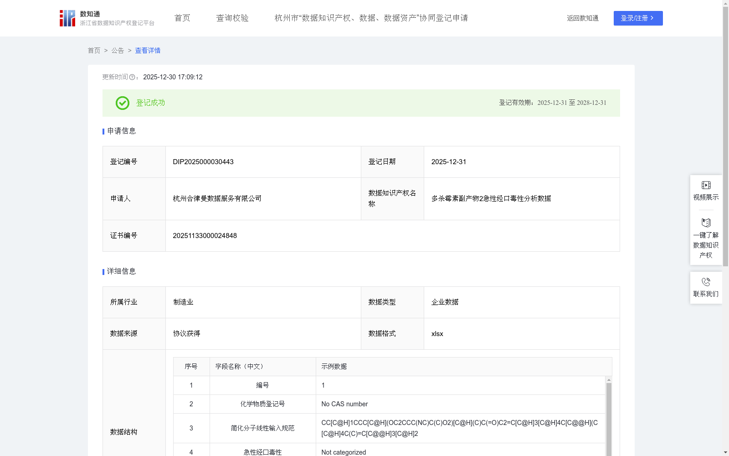Image resolution: width=729 pixels, height=456 pixels.
Task: Select the No CAS number sample value
Action: point(344,404)
